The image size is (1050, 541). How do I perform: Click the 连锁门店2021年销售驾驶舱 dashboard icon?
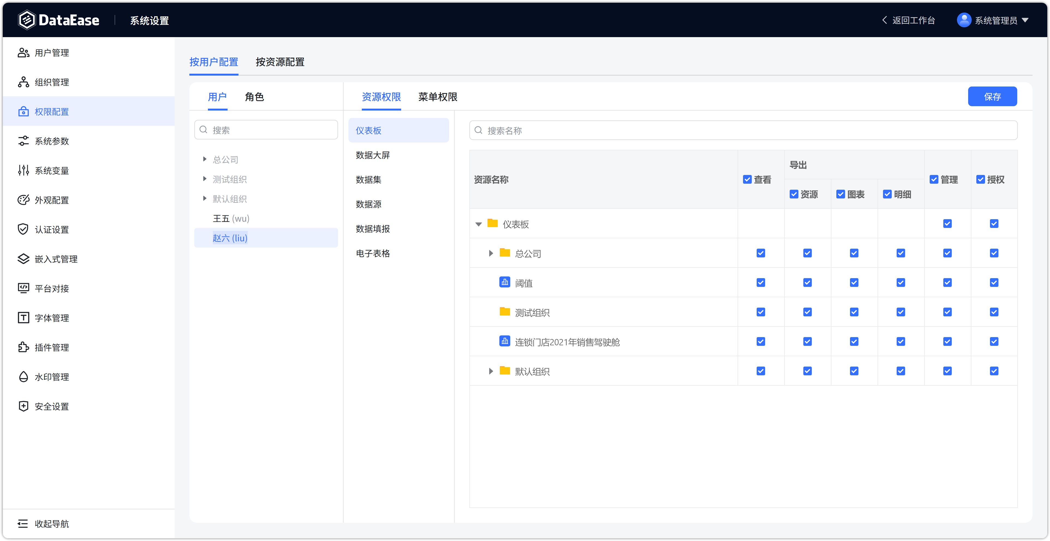505,341
